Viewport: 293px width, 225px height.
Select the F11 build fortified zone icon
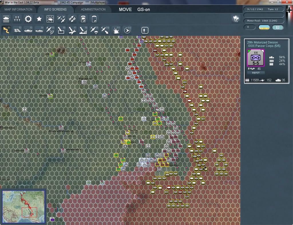point(116,30)
